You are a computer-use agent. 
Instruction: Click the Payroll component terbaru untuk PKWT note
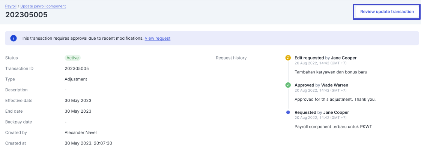(333, 127)
